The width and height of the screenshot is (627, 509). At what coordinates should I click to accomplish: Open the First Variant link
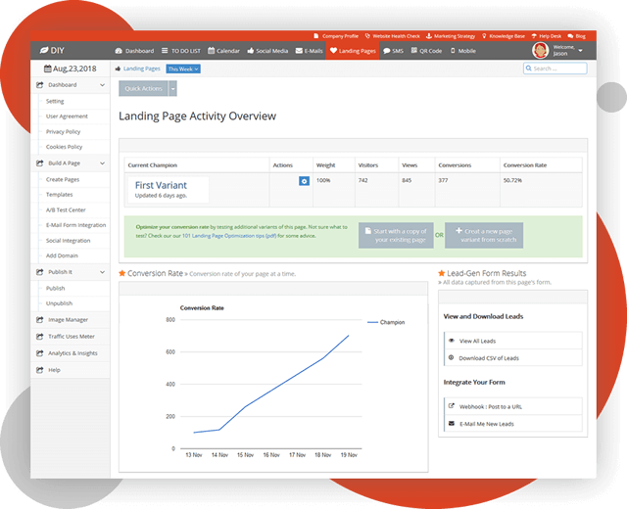(158, 184)
